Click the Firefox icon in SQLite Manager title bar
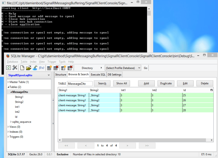 click(8, 56)
